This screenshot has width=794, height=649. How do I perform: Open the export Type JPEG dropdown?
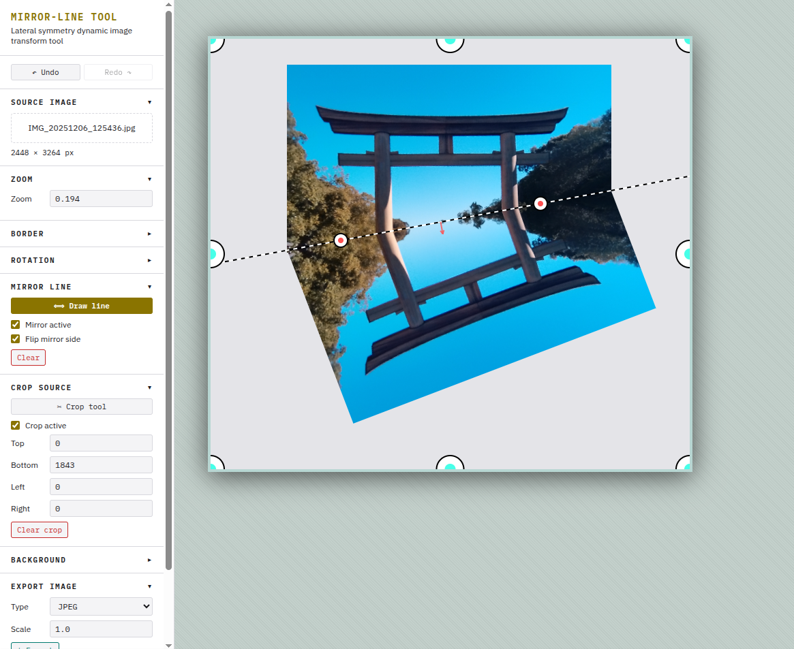101,607
